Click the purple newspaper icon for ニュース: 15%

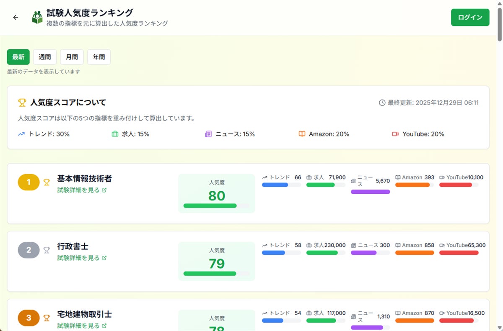click(208, 134)
